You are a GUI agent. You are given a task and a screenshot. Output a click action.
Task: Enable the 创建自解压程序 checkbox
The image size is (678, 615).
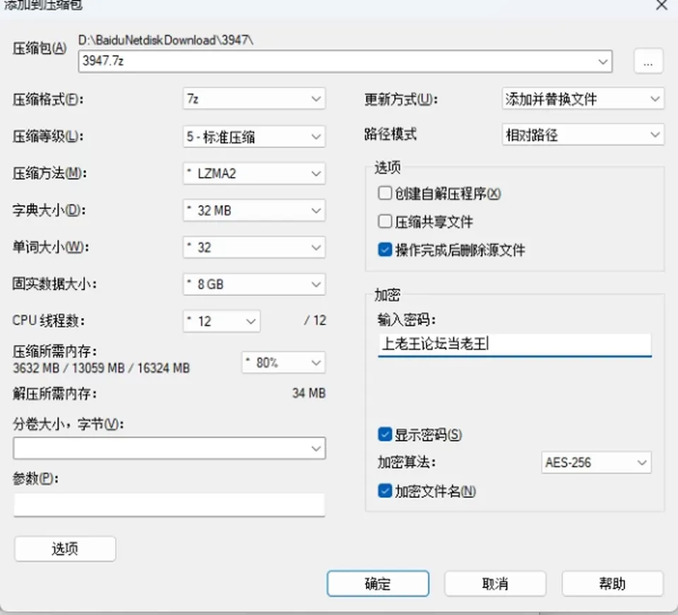point(385,193)
